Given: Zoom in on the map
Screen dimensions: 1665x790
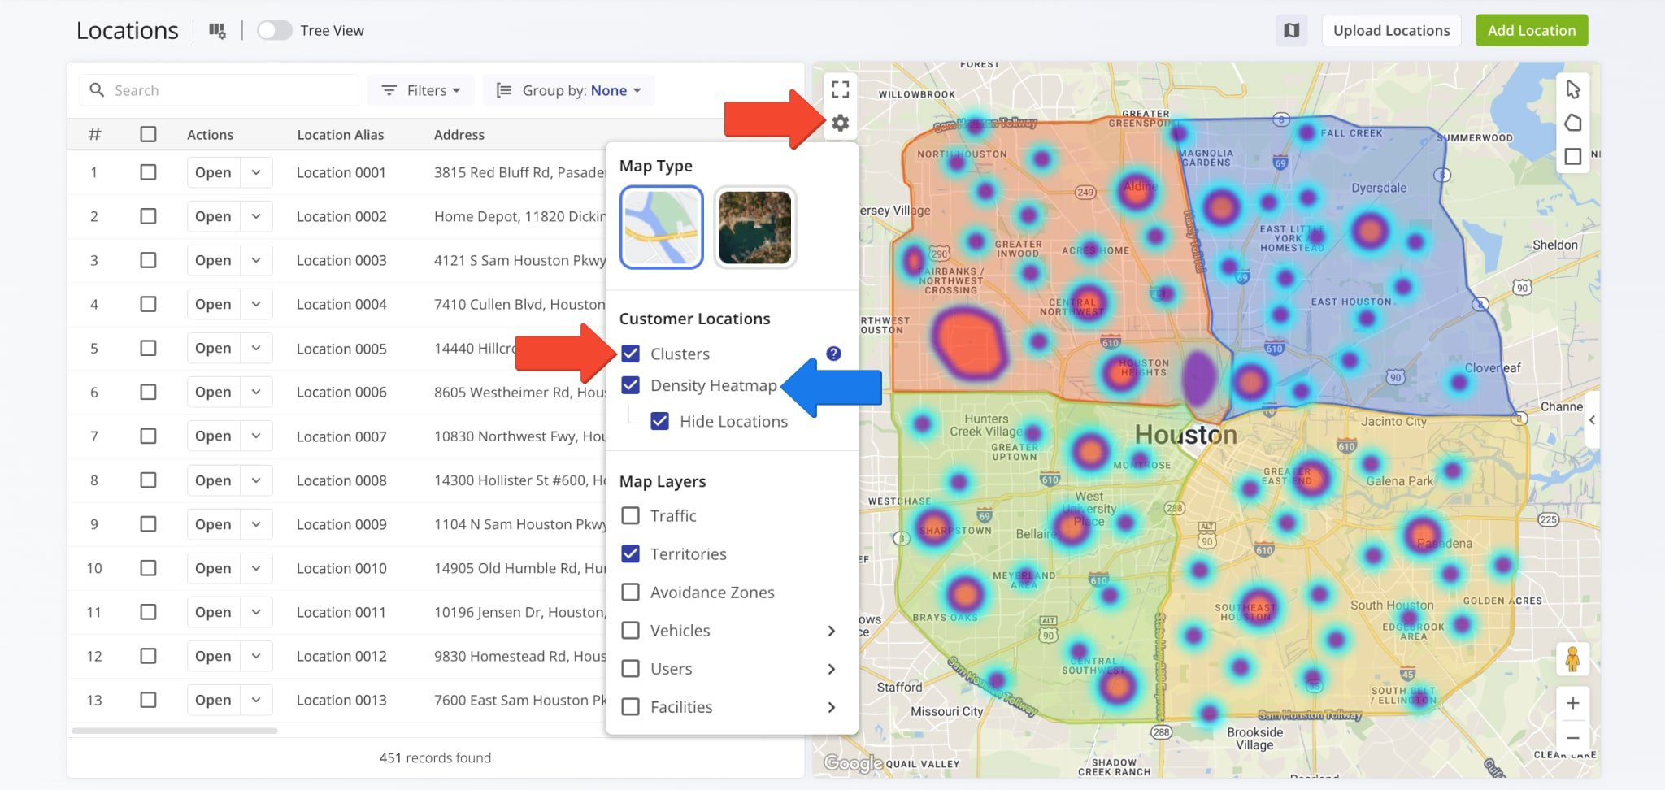Looking at the screenshot, I should tap(1572, 703).
